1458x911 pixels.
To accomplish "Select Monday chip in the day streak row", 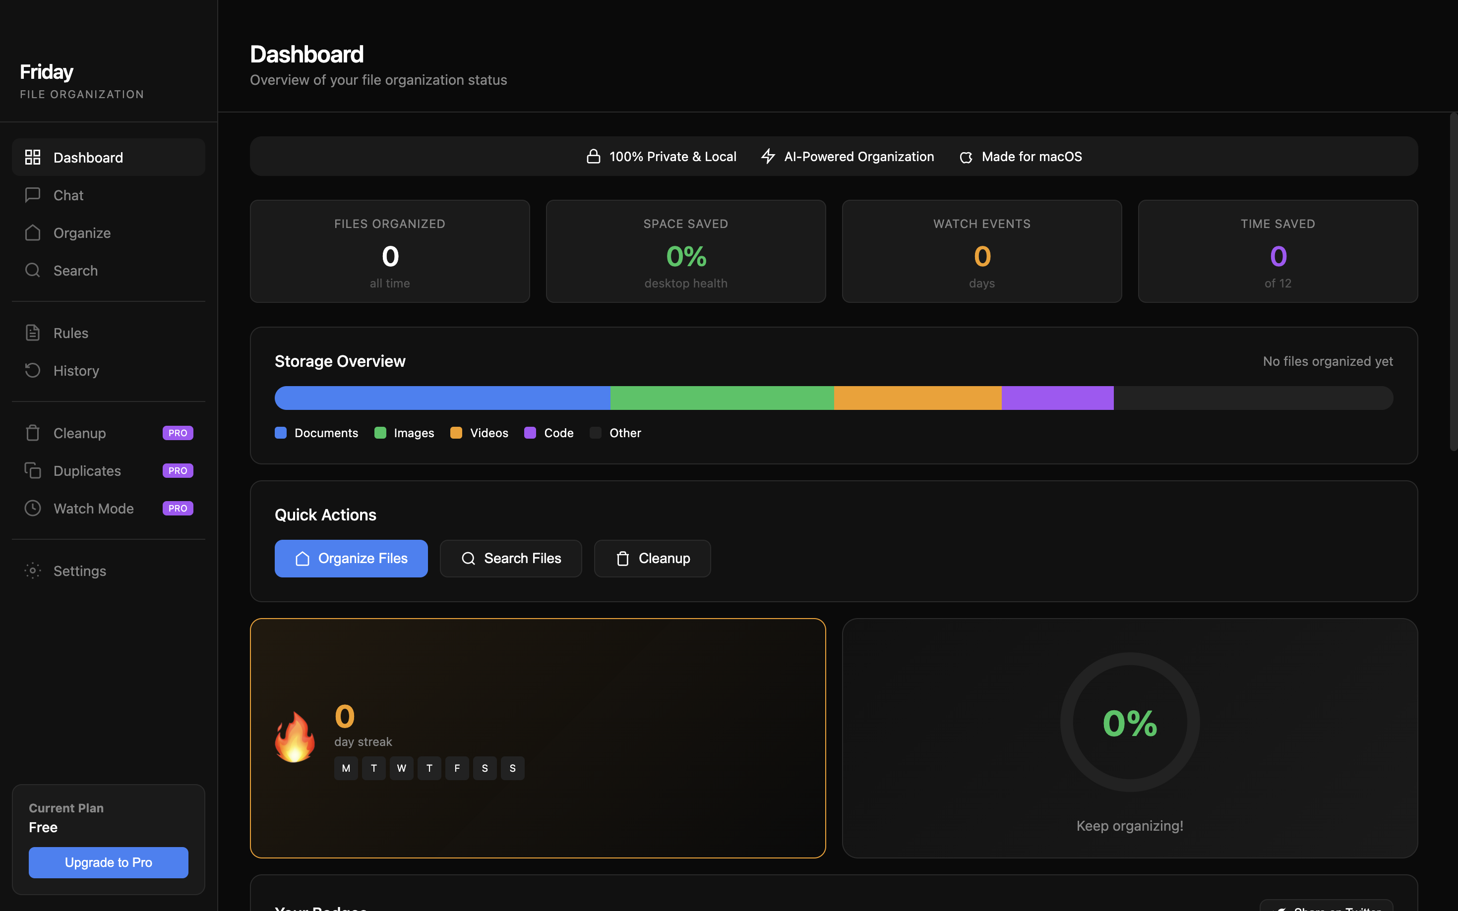I will click(345, 768).
